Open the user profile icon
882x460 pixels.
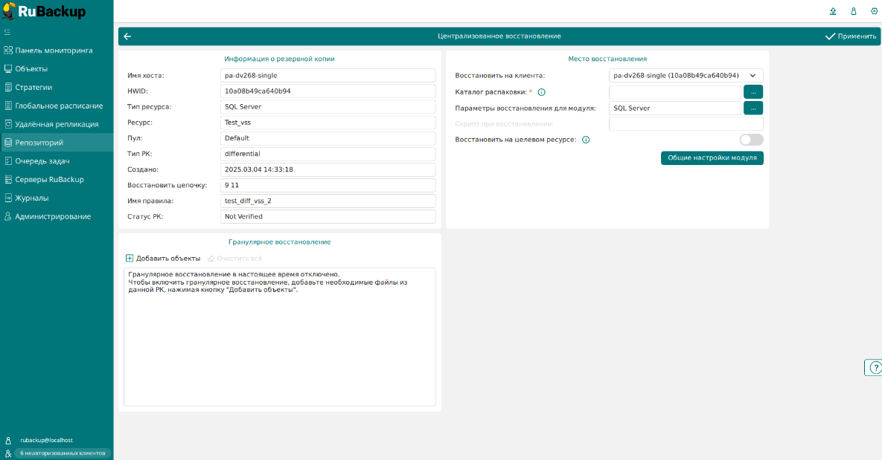pos(854,11)
